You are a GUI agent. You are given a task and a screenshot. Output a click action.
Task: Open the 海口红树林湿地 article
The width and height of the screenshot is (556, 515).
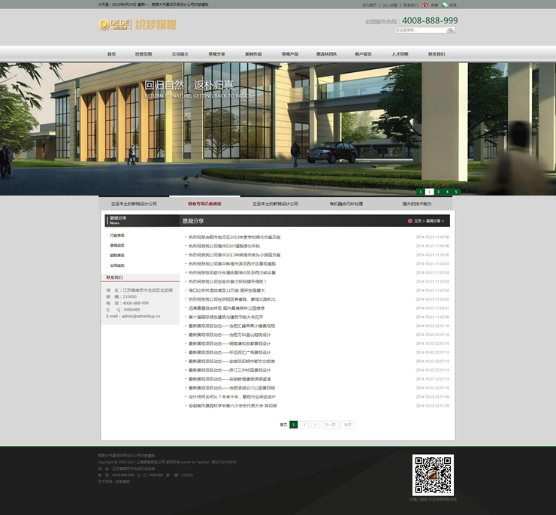(226, 290)
